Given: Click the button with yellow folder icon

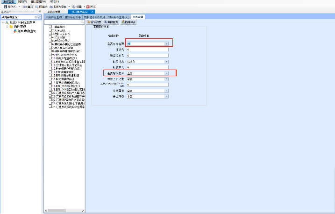Looking at the screenshot, I should pyautogui.click(x=94, y=22).
